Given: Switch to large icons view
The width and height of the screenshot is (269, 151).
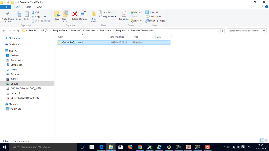Looking at the screenshot, I should (266, 141).
